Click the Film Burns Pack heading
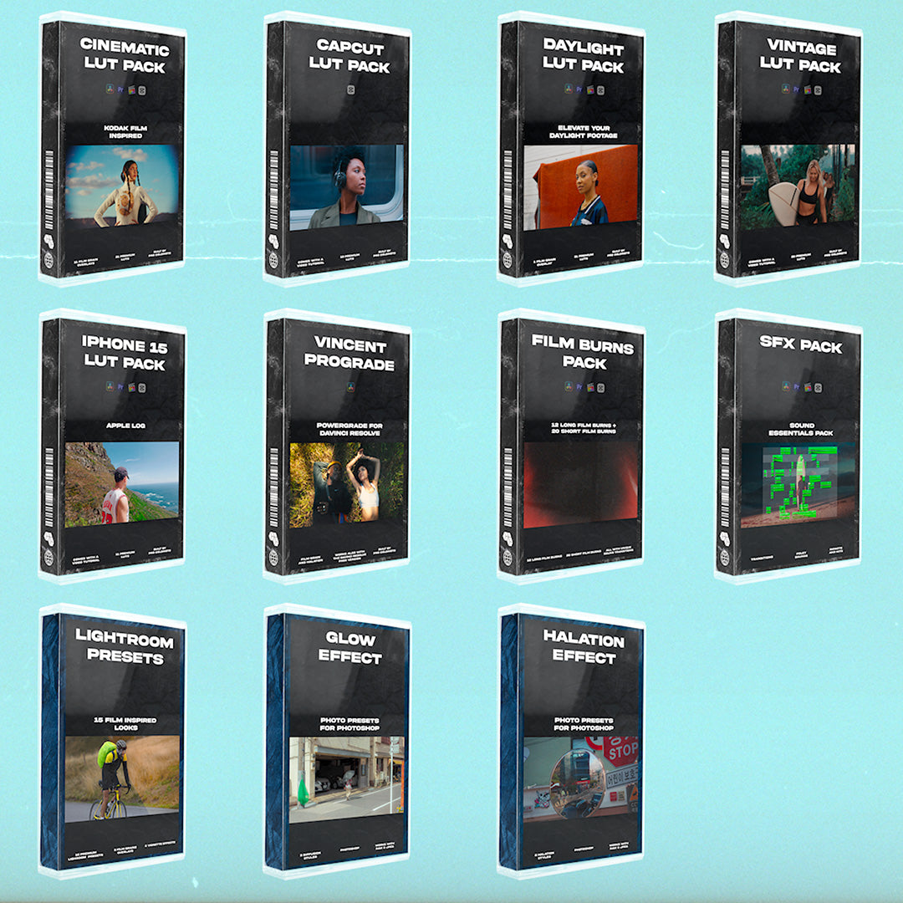This screenshot has width=903, height=903. [x=583, y=354]
